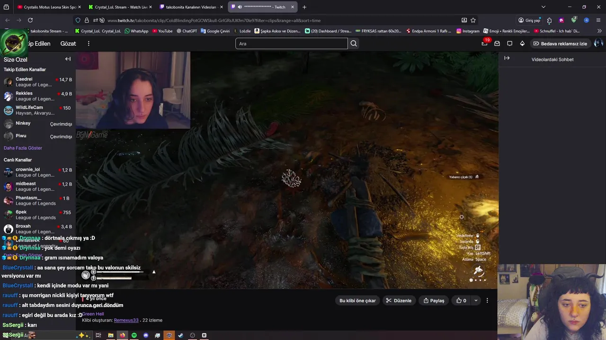Open the browser hamburger menu

click(x=599, y=20)
